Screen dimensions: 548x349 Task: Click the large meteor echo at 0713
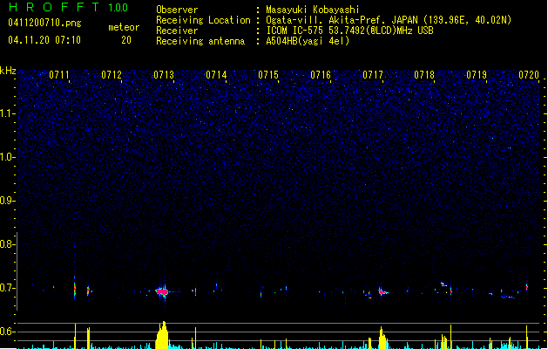coord(163,291)
